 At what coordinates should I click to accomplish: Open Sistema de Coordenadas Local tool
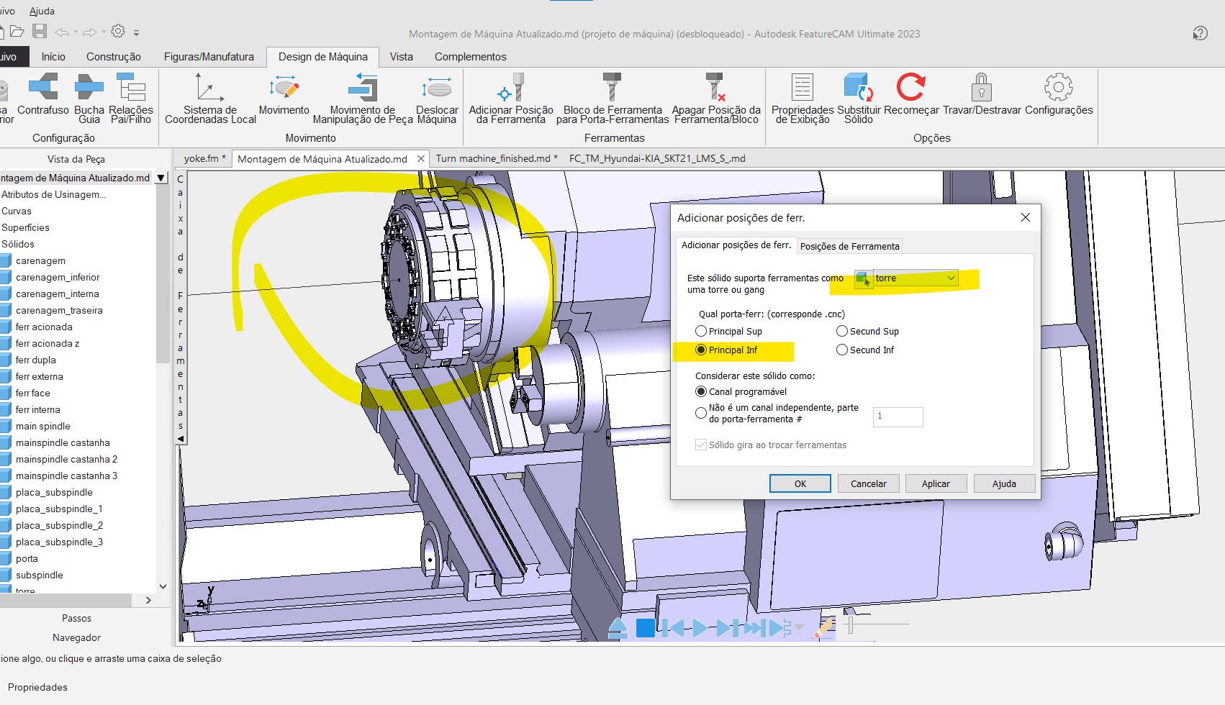(x=209, y=88)
